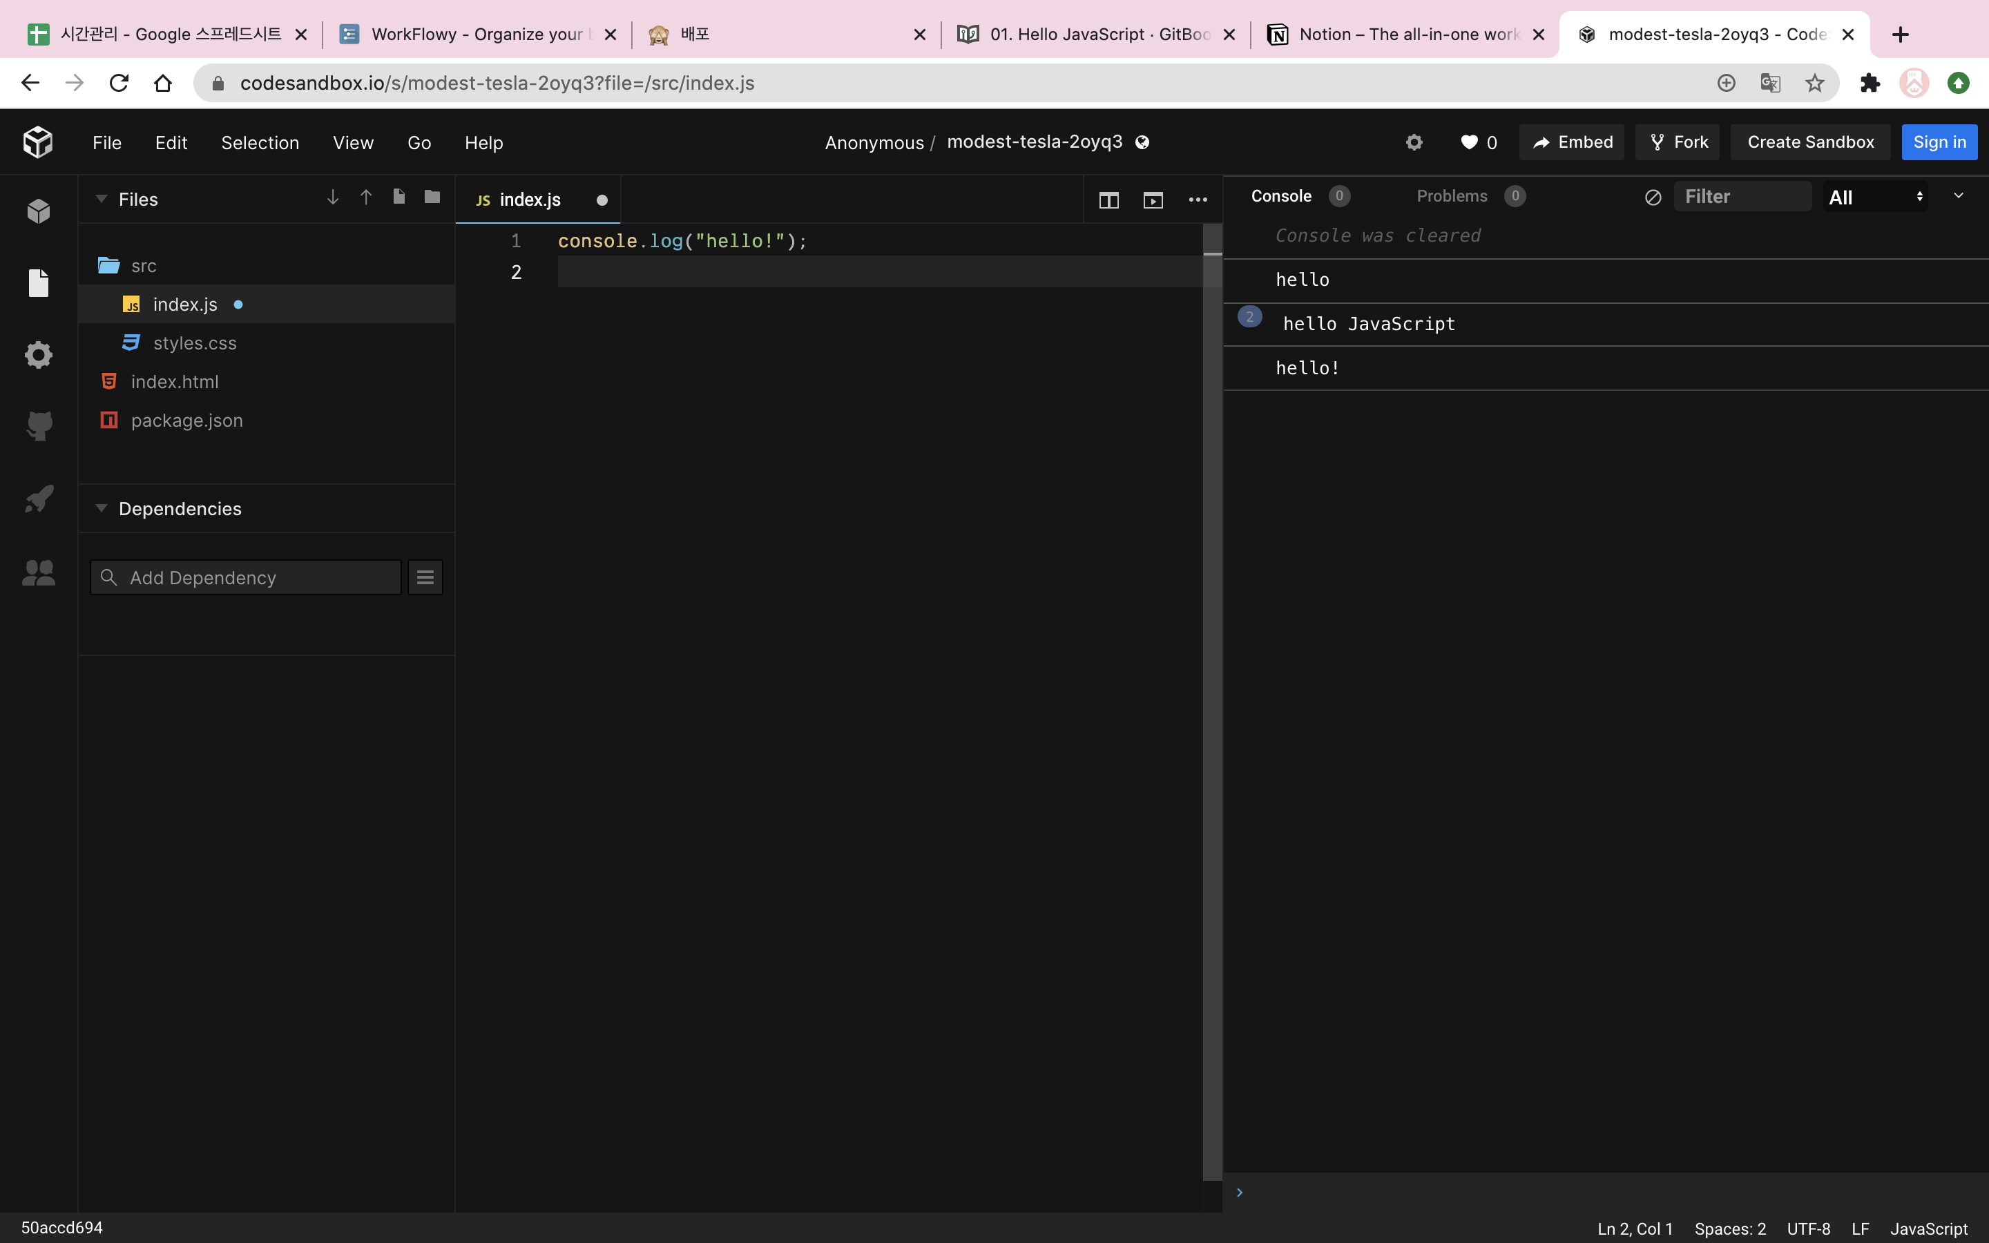
Task: Open the Explorer file sidebar icon
Action: (x=38, y=283)
